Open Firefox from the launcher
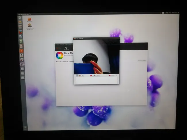This screenshot has width=187, height=140. 20,32
